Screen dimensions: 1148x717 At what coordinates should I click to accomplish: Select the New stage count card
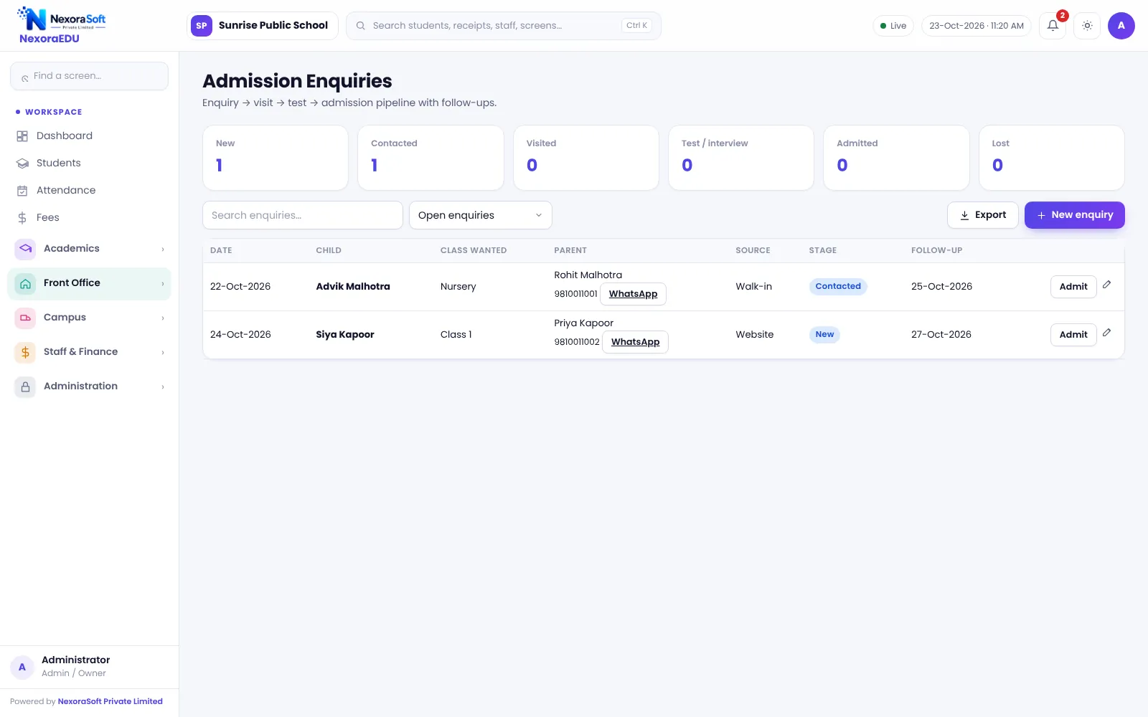click(x=276, y=158)
